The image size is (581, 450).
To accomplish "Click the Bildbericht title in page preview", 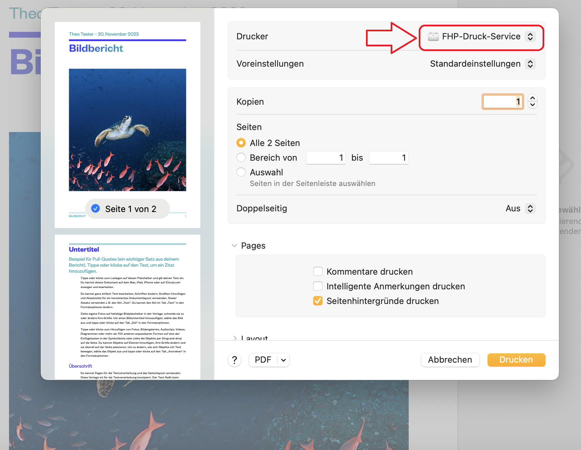I will pyautogui.click(x=96, y=49).
